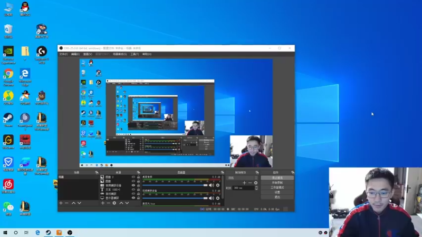
Task: Click the 停止推流 stop streaming button
Action: [277, 178]
